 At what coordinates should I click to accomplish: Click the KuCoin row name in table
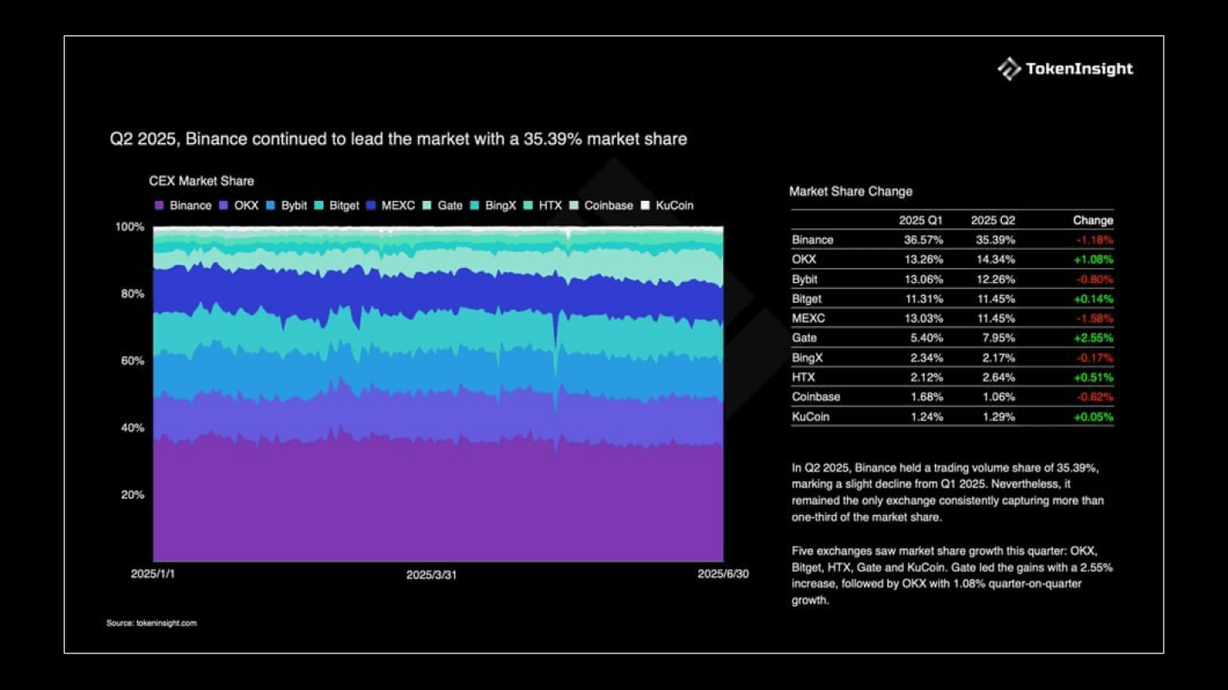coord(811,417)
